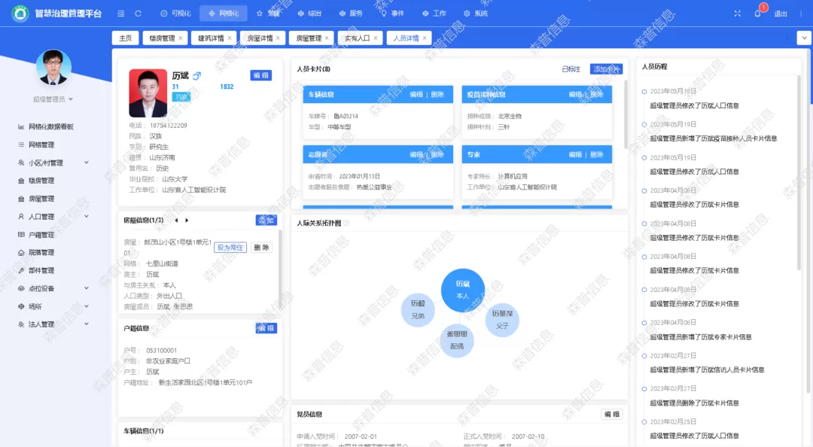Viewport: 813px width, 447px height.
Task: Click the sidebar collapse icon in header
Action: (x=121, y=14)
